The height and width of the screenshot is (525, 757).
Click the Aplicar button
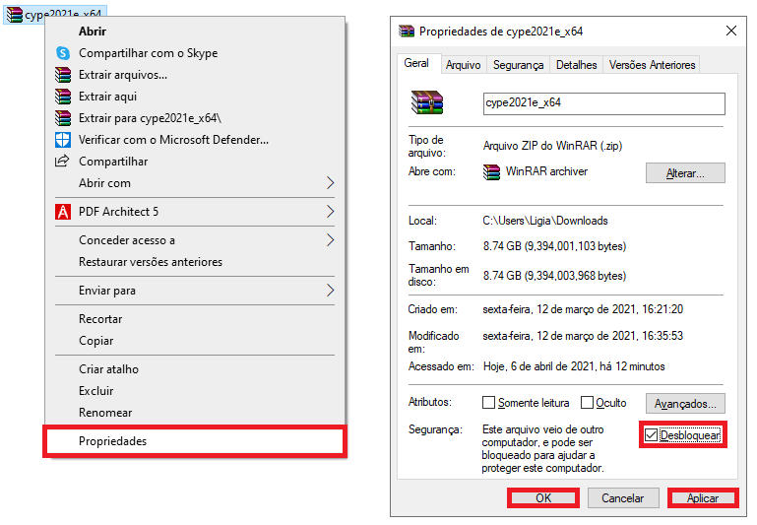click(x=703, y=498)
